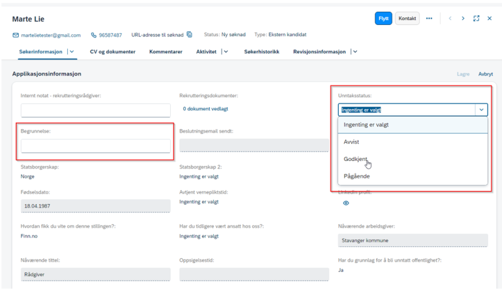
Task: Expand the Søkerinformasjon tab chevron
Action: coord(72,51)
